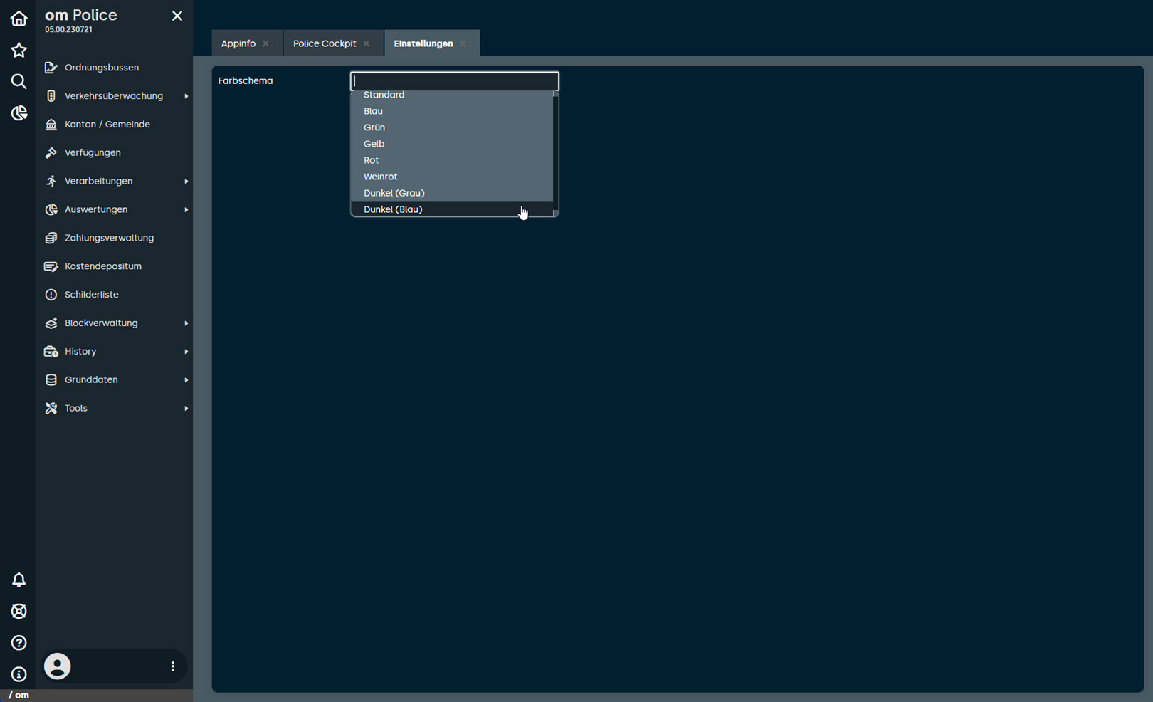
Task: Expand the Blockverwaltung submenu arrow
Action: coord(186,323)
